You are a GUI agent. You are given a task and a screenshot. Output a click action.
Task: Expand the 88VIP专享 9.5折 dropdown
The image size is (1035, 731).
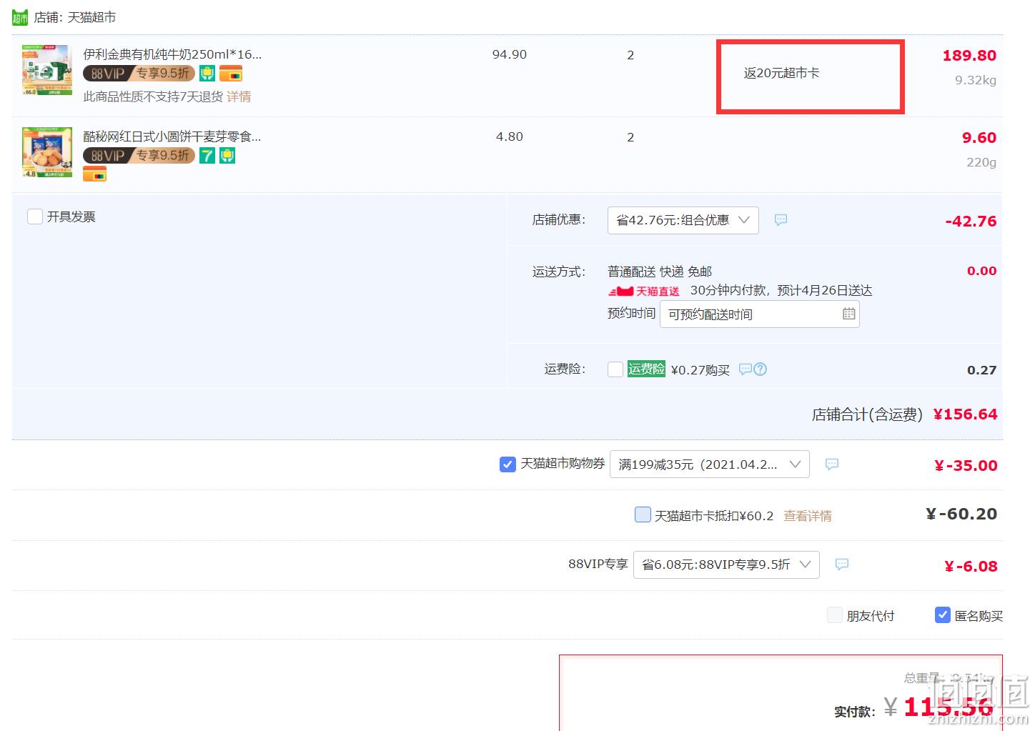726,565
